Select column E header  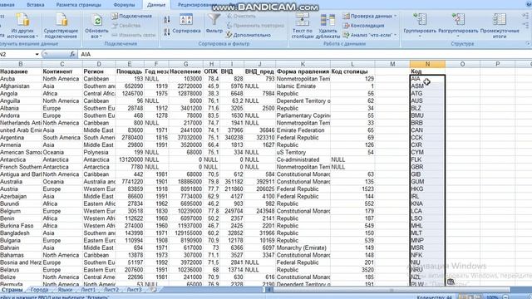(130, 64)
